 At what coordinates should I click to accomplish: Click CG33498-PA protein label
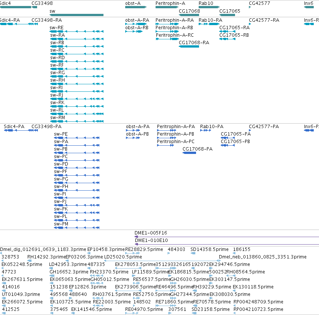46,126
